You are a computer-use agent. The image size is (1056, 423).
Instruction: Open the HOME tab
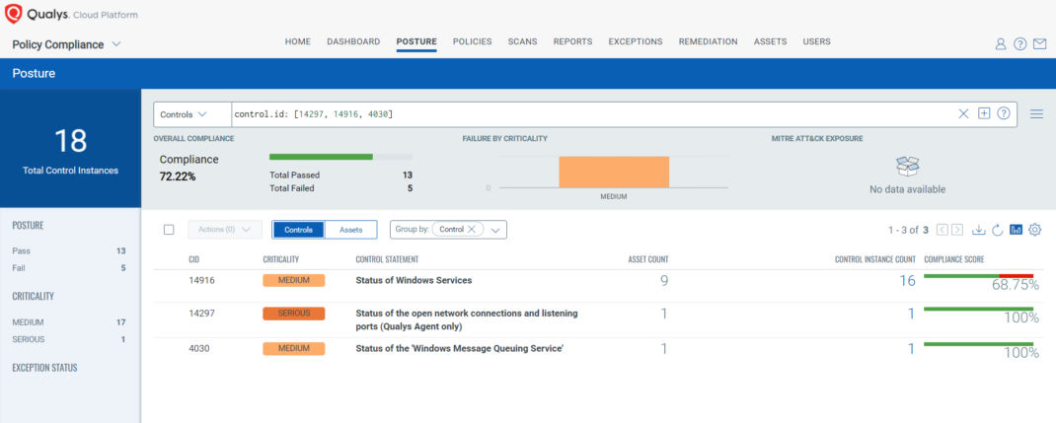coord(298,41)
